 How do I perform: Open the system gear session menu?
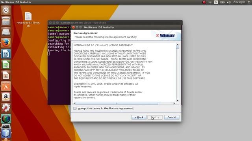(x=249, y=2)
